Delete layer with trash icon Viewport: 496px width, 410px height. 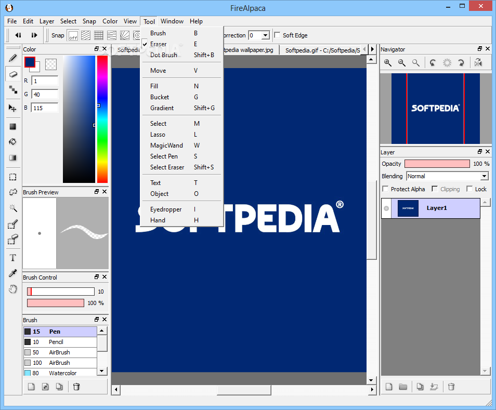pos(451,387)
